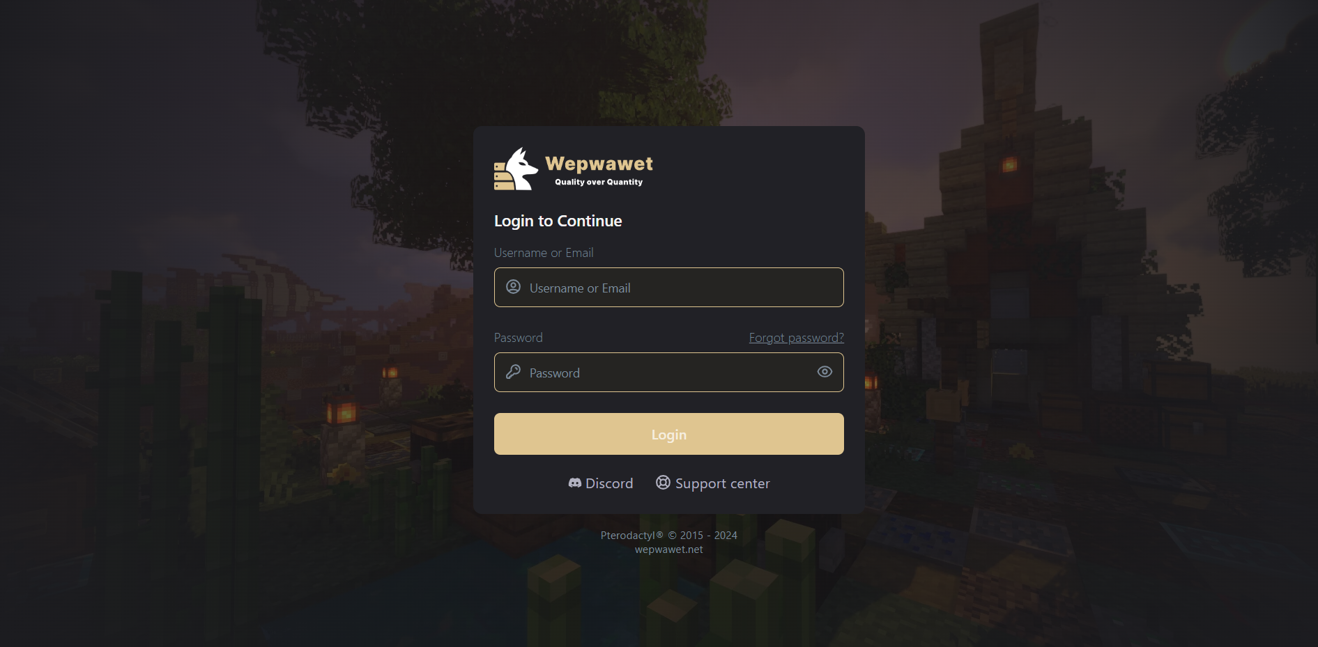
Task: Visit the wepwawet.net footer link
Action: [669, 549]
